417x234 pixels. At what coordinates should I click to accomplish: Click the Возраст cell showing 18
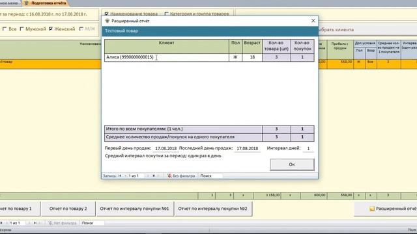tap(252, 57)
